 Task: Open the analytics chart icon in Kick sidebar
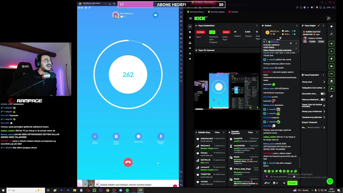(x=190, y=32)
